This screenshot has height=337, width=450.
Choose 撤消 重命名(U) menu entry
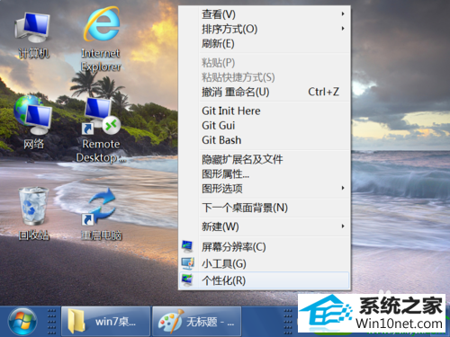point(264,92)
